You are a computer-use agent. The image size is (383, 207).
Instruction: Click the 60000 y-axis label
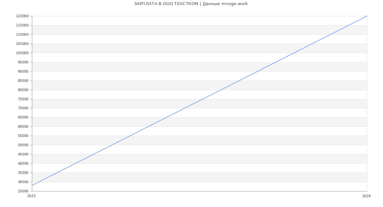pyautogui.click(x=23, y=126)
